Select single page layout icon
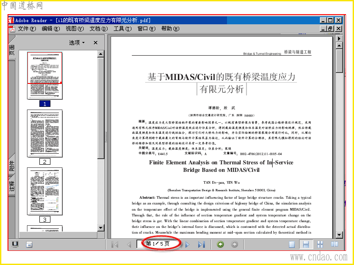The image size is (354, 265). click(x=292, y=245)
